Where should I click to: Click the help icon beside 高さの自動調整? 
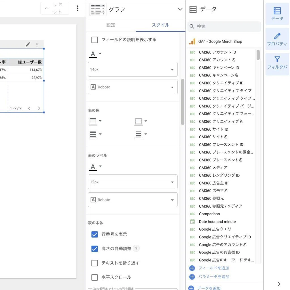tap(136, 248)
